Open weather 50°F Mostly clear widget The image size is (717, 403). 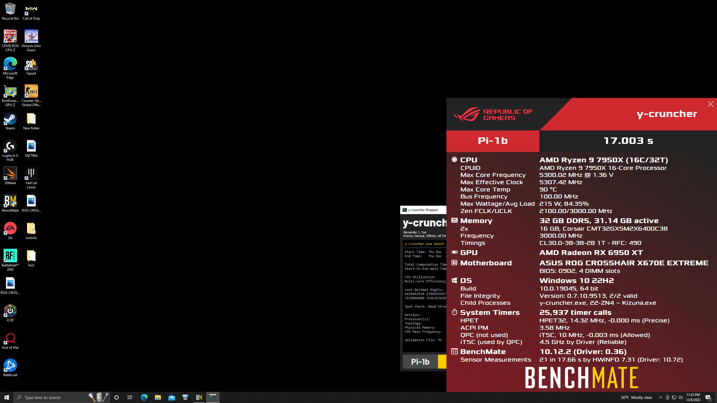click(x=636, y=397)
